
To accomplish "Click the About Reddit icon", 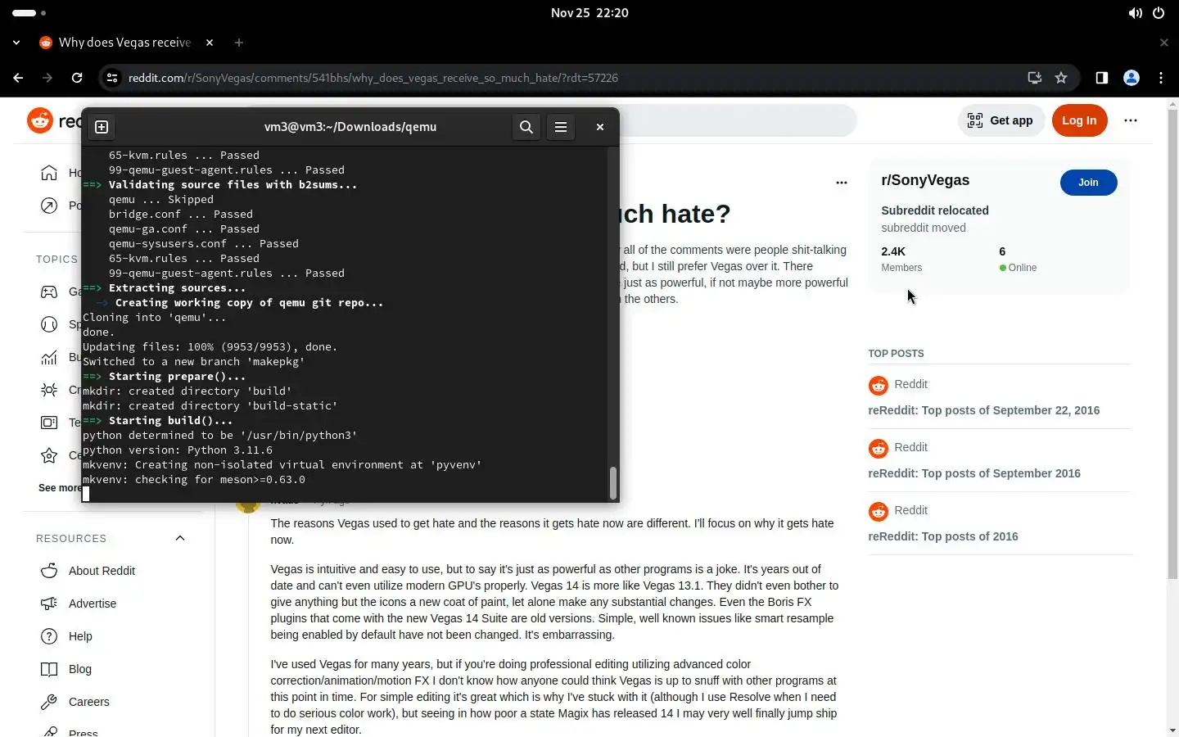I will [x=49, y=571].
